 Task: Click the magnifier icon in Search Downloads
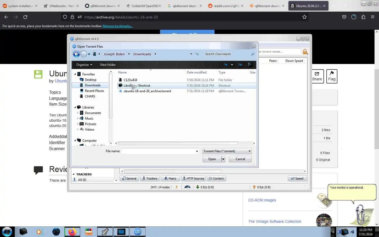pyautogui.click(x=253, y=54)
